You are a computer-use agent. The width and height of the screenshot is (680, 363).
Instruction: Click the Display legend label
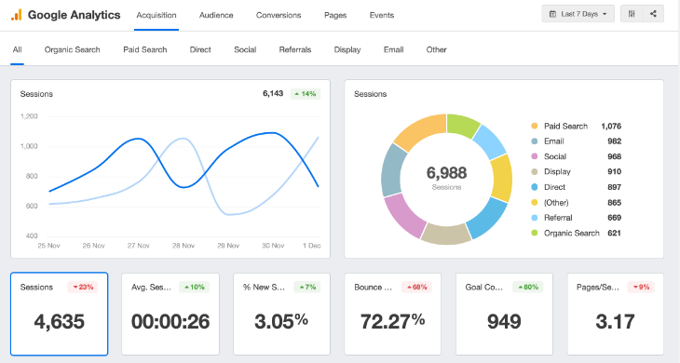pyautogui.click(x=557, y=171)
